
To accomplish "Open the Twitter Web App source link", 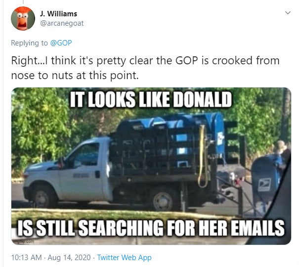I will point(125,258).
